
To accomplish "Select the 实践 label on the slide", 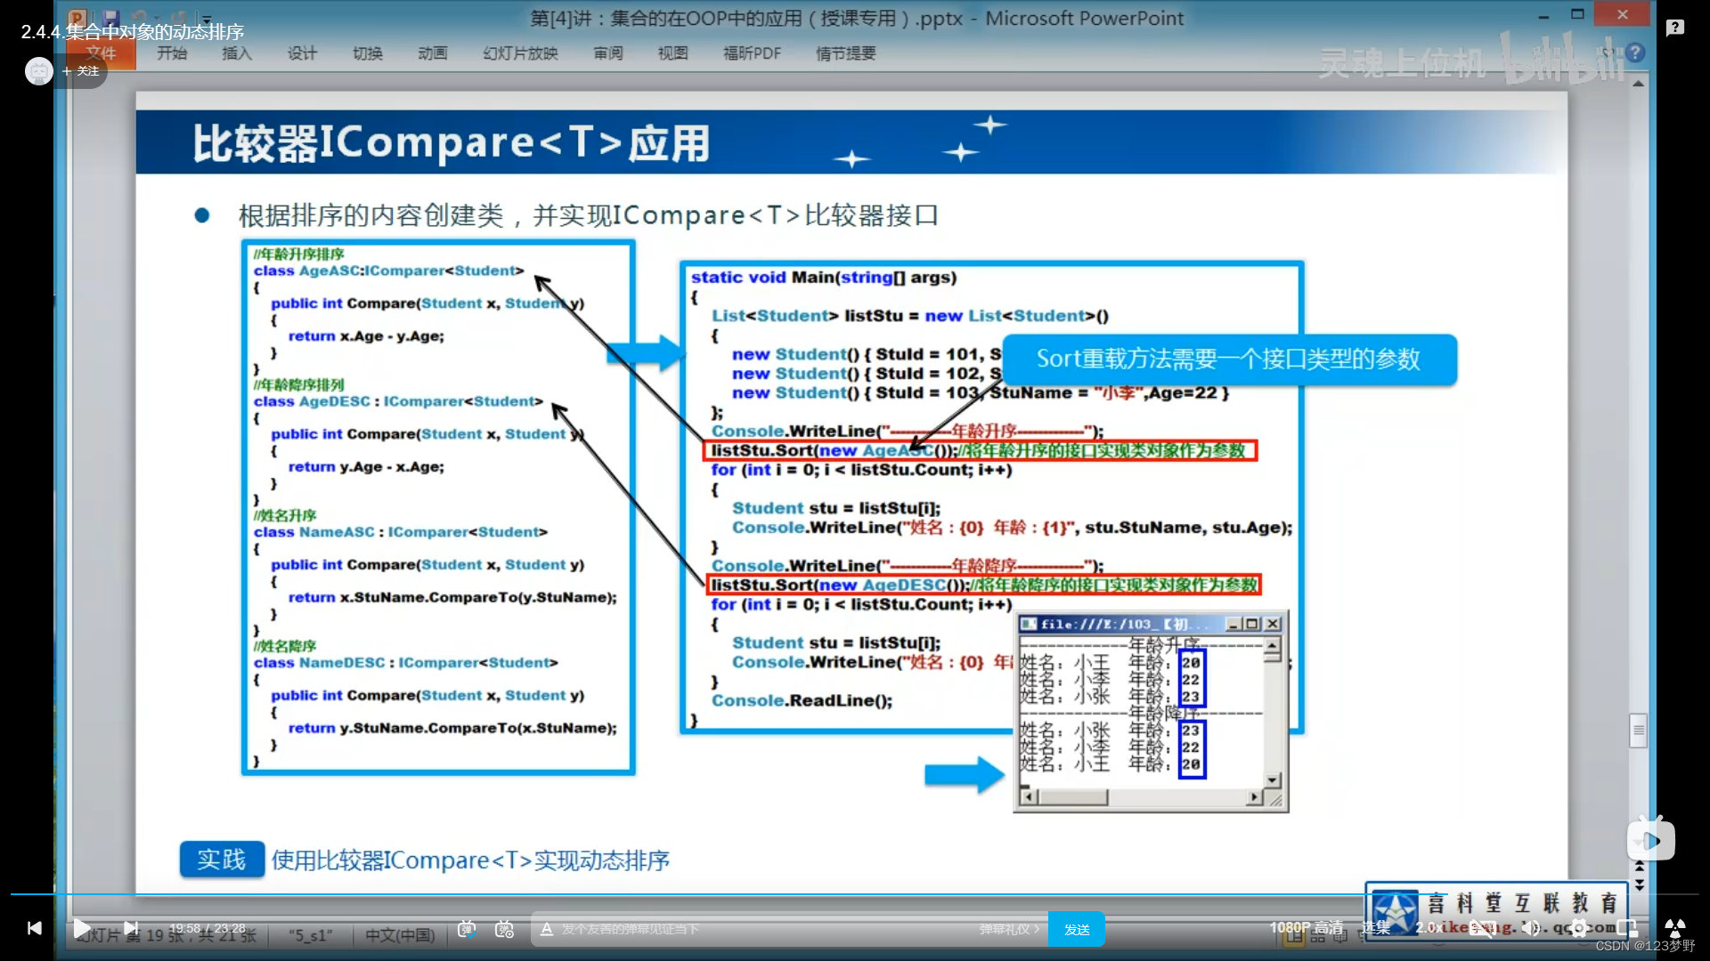I will pos(222,860).
